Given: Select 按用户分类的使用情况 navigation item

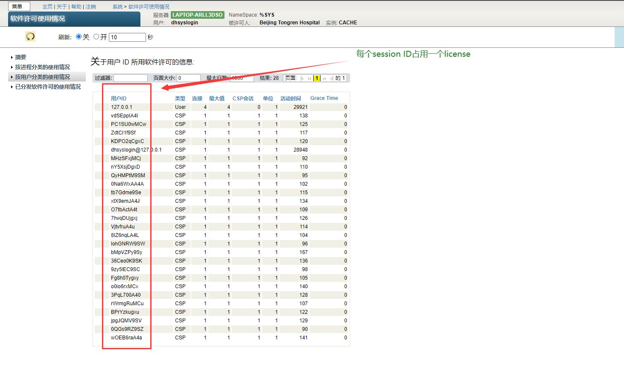Looking at the screenshot, I should [42, 77].
